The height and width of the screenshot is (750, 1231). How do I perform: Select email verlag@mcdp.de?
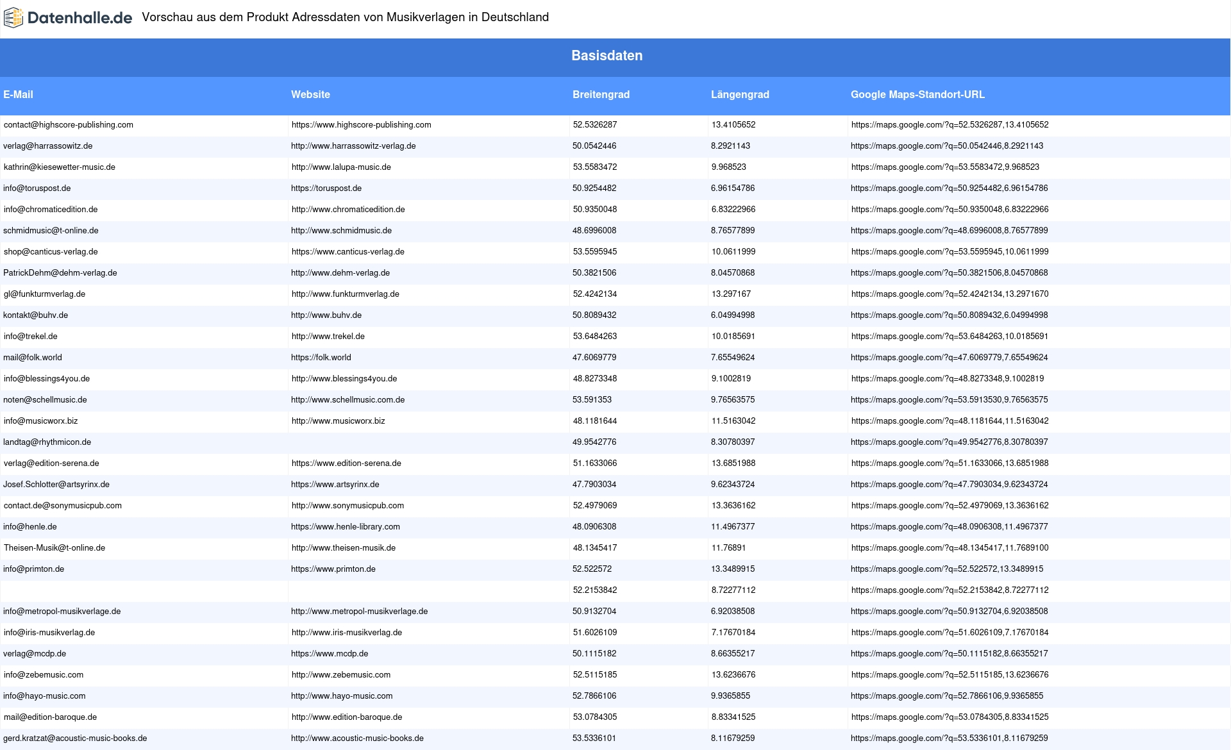click(x=35, y=654)
